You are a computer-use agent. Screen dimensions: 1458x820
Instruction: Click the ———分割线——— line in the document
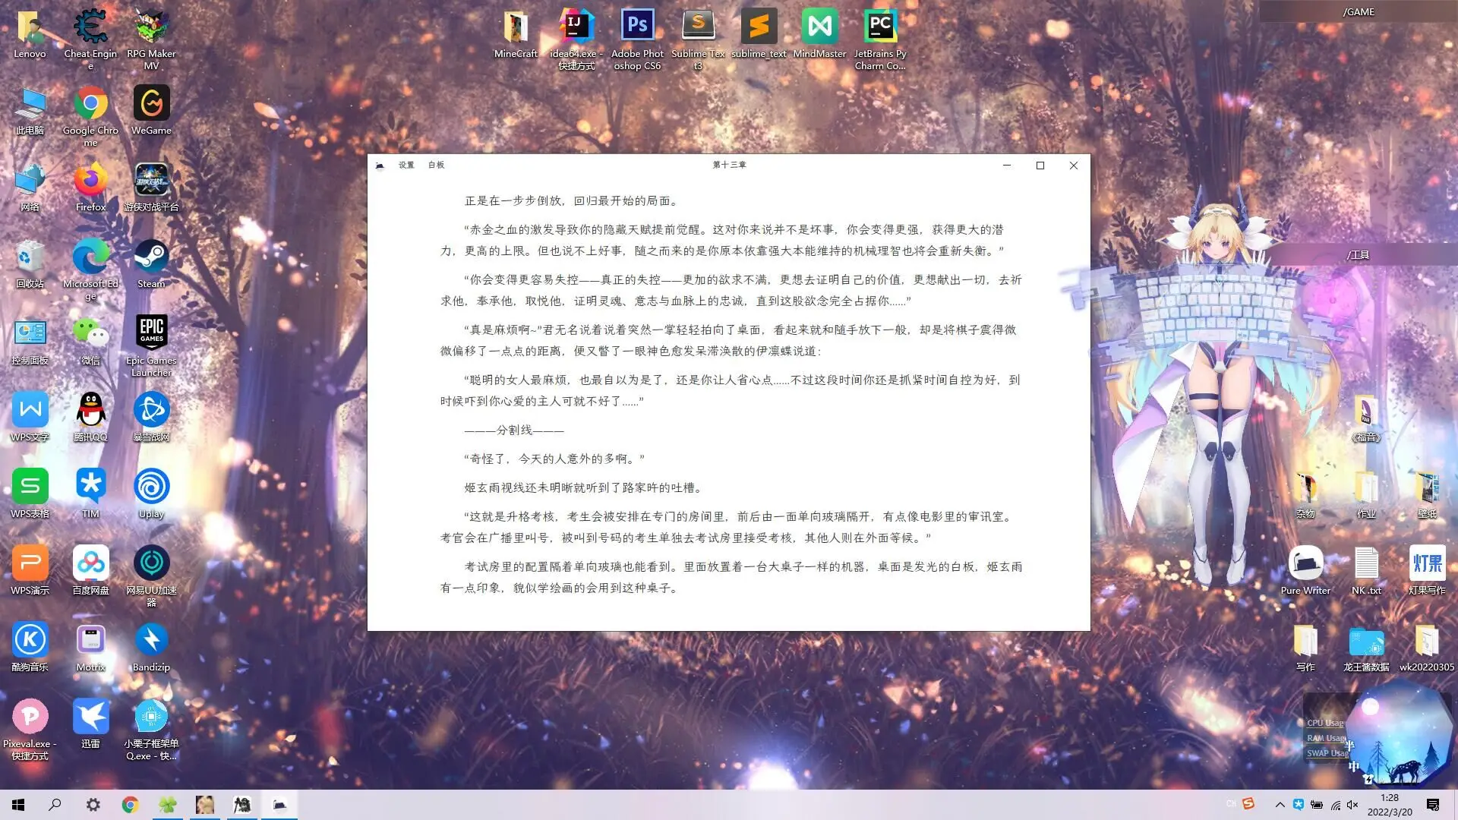pyautogui.click(x=514, y=430)
